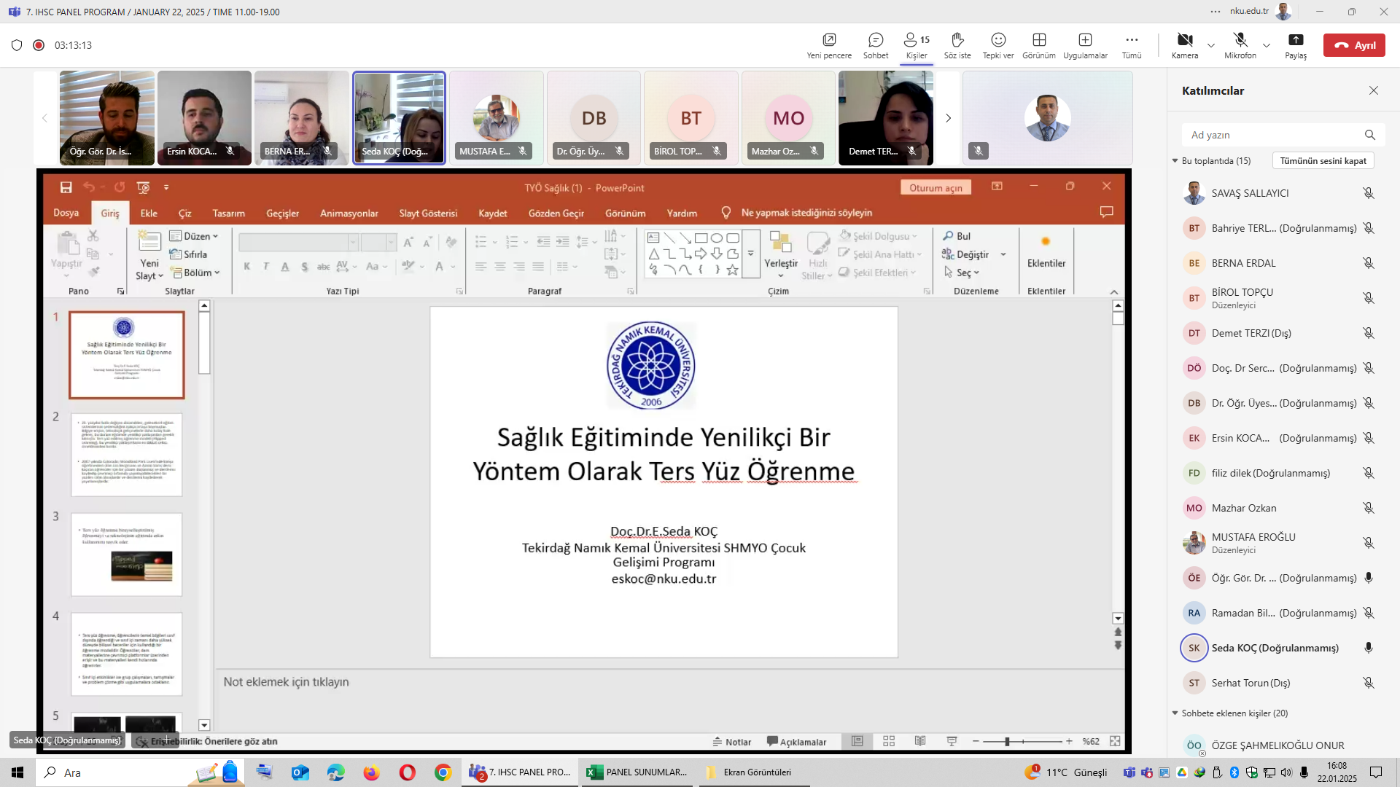This screenshot has width=1400, height=787.
Task: Collapse the PowerPoint ribbon chevron
Action: pos(1114,292)
